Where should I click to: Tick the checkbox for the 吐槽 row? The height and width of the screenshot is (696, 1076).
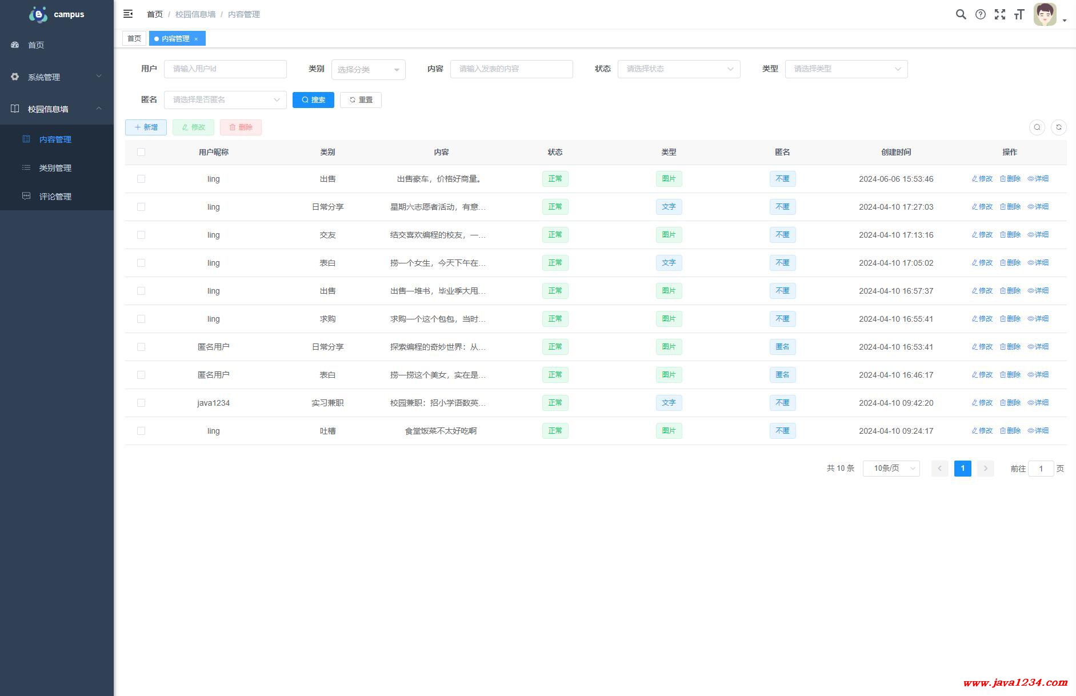141,431
